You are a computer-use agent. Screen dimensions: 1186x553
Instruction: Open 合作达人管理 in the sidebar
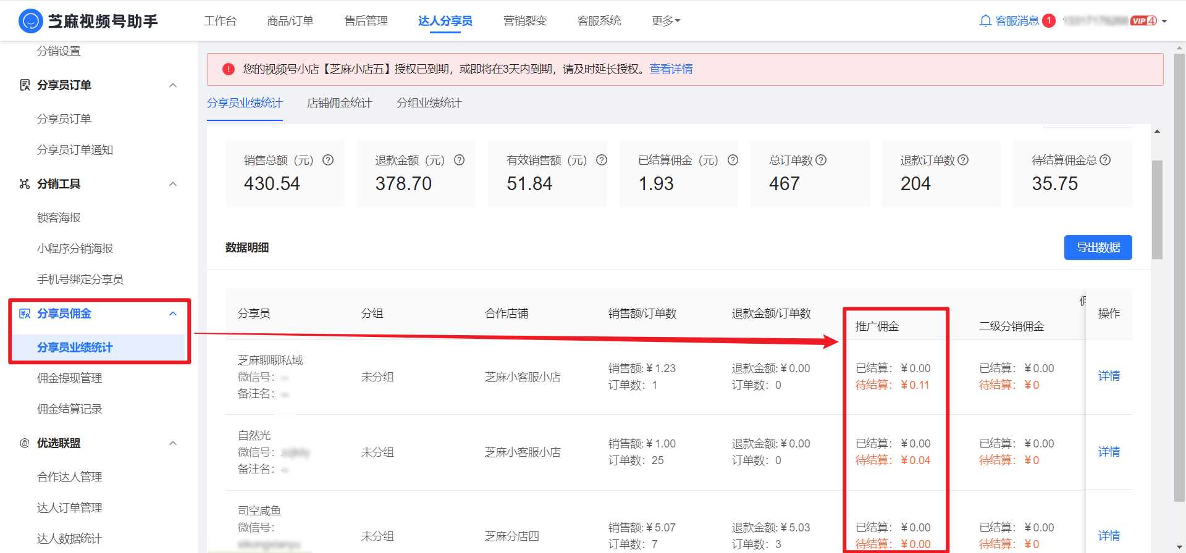pos(70,477)
